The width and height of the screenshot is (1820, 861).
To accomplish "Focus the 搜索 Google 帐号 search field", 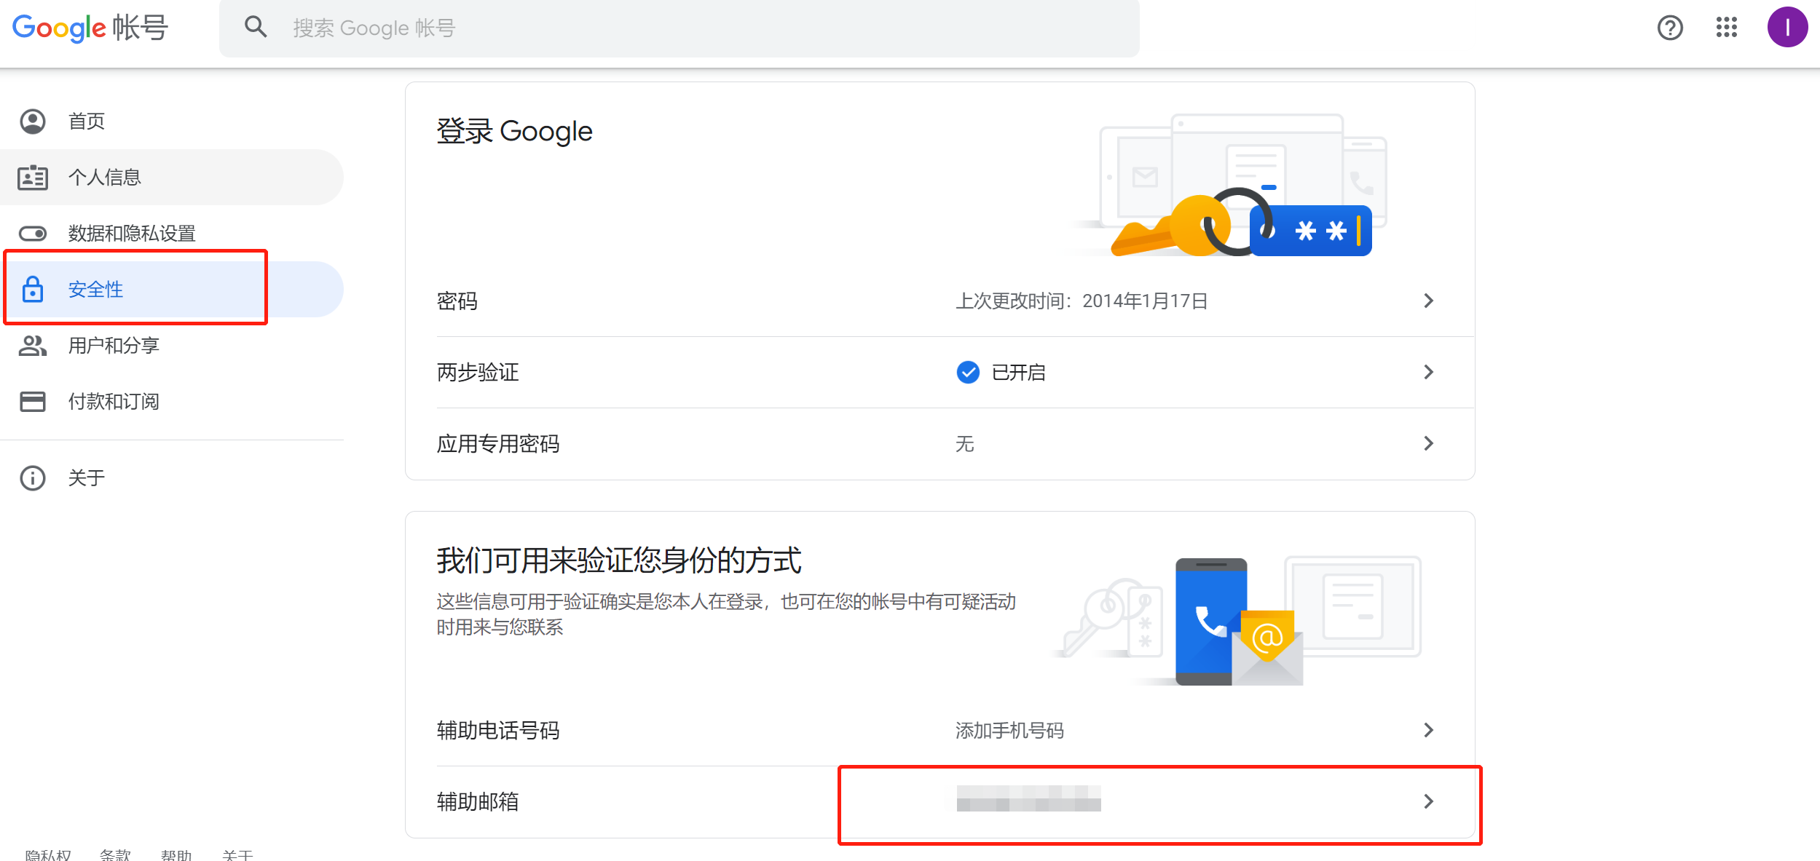I will point(679,28).
